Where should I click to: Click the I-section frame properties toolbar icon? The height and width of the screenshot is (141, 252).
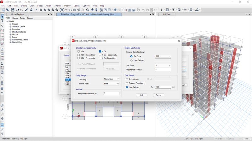point(161,10)
